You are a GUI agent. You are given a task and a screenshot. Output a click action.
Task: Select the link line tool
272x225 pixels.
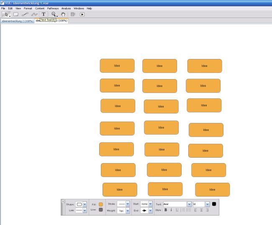(25, 14)
